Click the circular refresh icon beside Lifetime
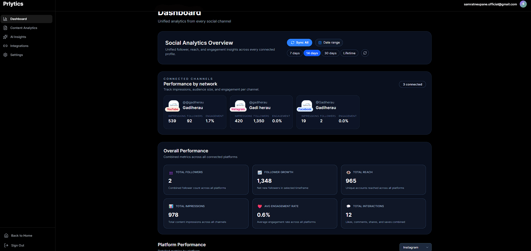 point(365,53)
